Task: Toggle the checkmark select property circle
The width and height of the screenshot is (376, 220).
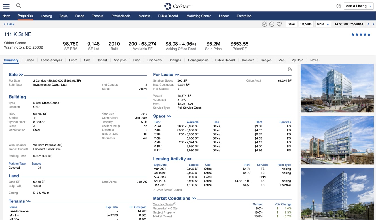Action: pyautogui.click(x=264, y=24)
